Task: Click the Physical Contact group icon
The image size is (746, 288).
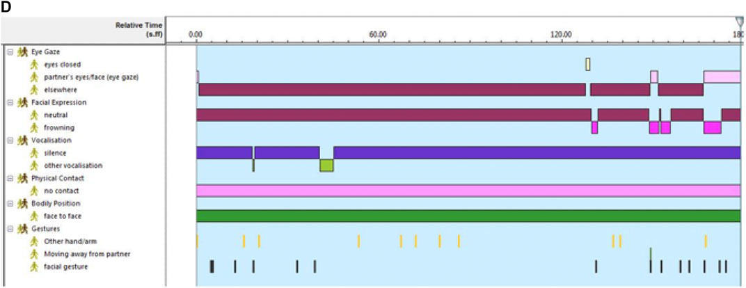Action: coord(22,178)
